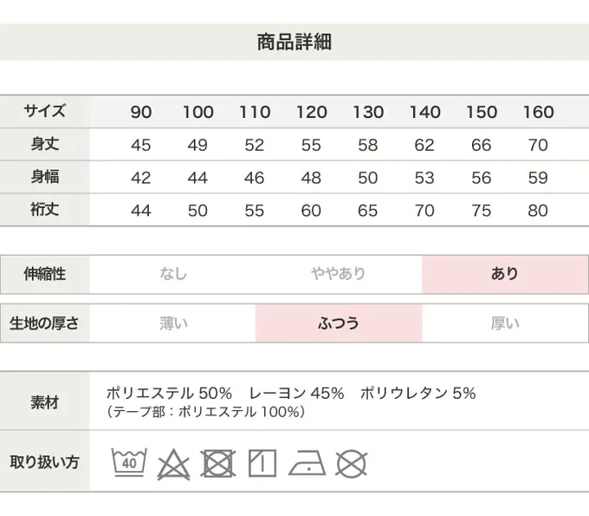
Task: Click size 160 column header
Action: point(538,112)
